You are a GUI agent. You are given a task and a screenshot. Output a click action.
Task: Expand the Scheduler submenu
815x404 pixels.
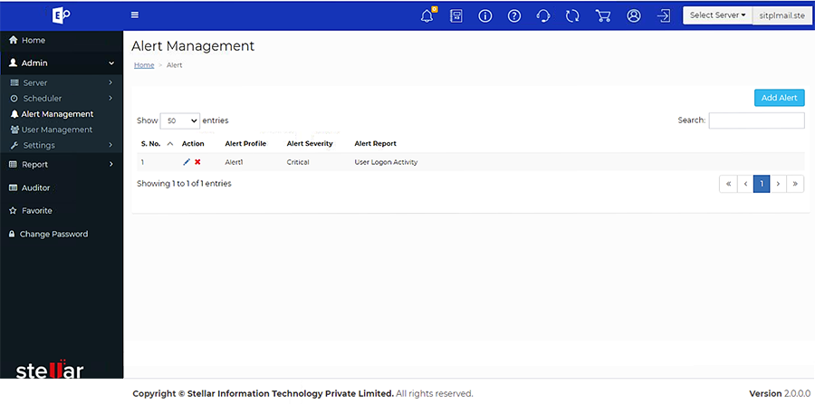pyautogui.click(x=62, y=98)
